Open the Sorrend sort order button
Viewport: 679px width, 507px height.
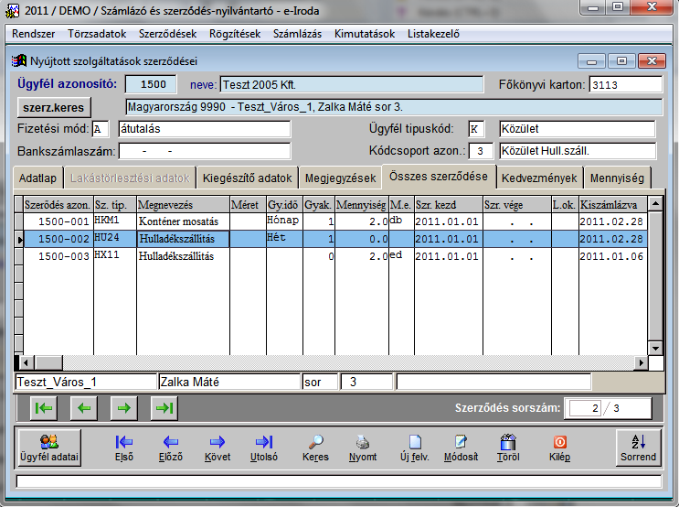(639, 447)
